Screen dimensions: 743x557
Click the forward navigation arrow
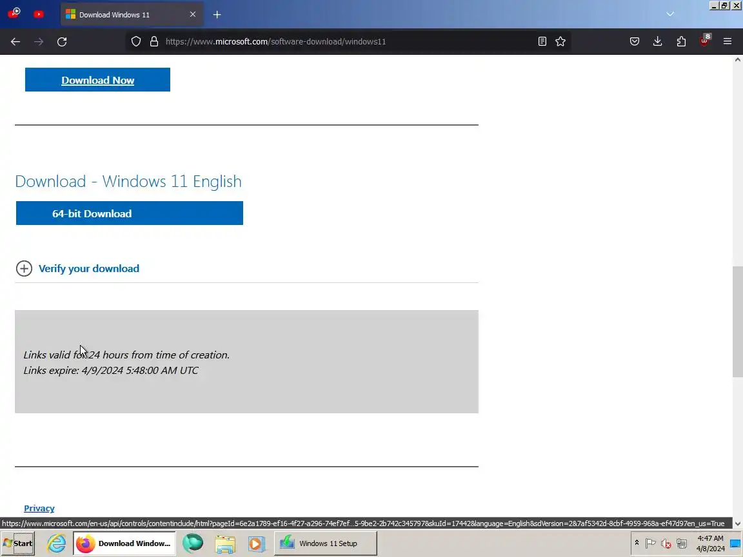point(39,42)
